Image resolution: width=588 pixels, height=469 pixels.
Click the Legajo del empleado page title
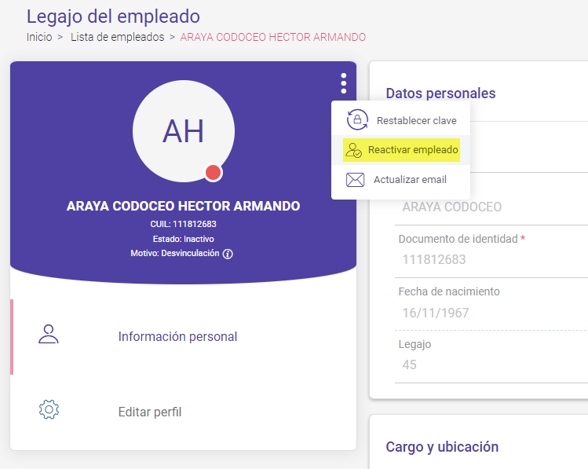tap(113, 16)
